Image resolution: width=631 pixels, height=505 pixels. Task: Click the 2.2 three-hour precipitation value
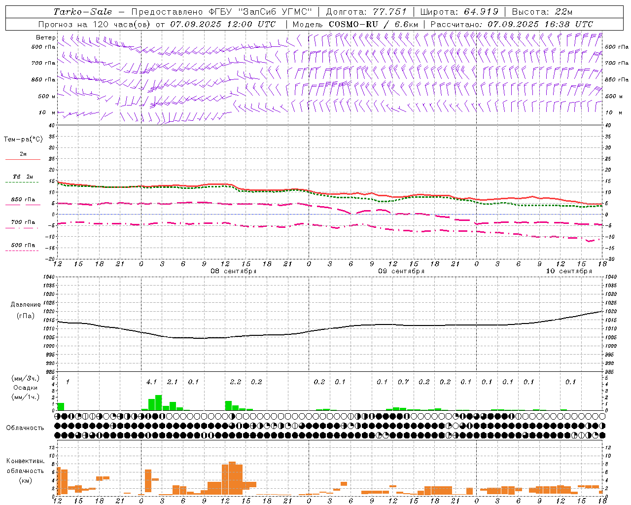point(236,382)
